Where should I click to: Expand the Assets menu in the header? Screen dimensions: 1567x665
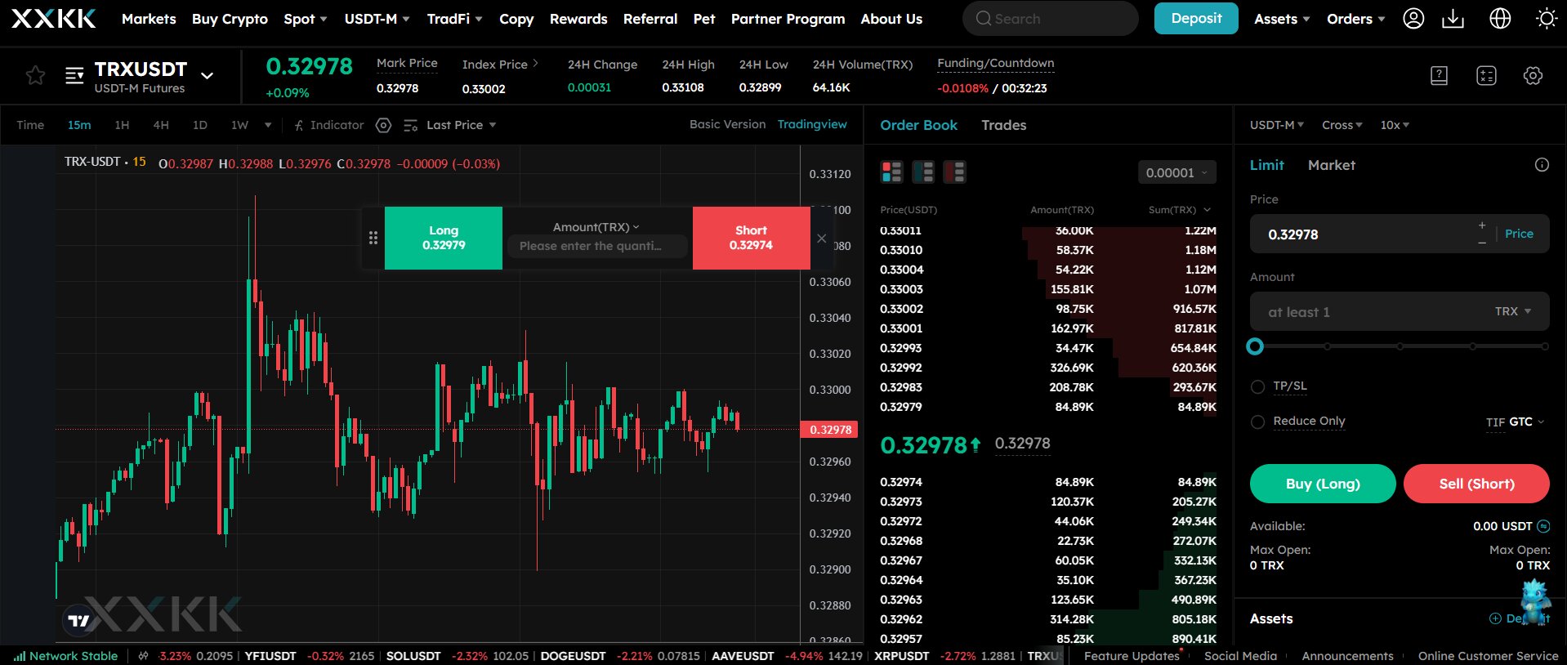[x=1281, y=19]
